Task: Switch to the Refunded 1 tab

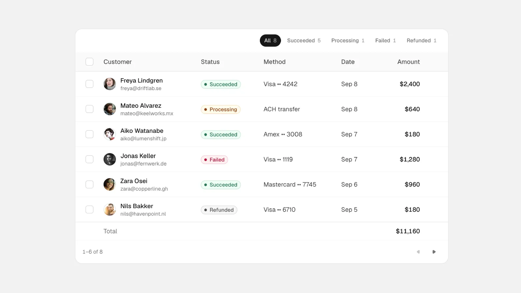Action: 421,40
